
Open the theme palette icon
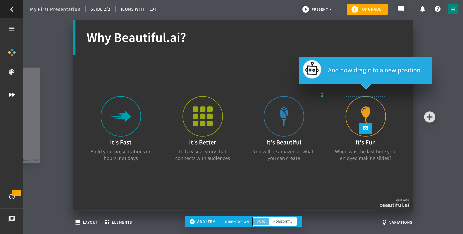click(x=12, y=72)
